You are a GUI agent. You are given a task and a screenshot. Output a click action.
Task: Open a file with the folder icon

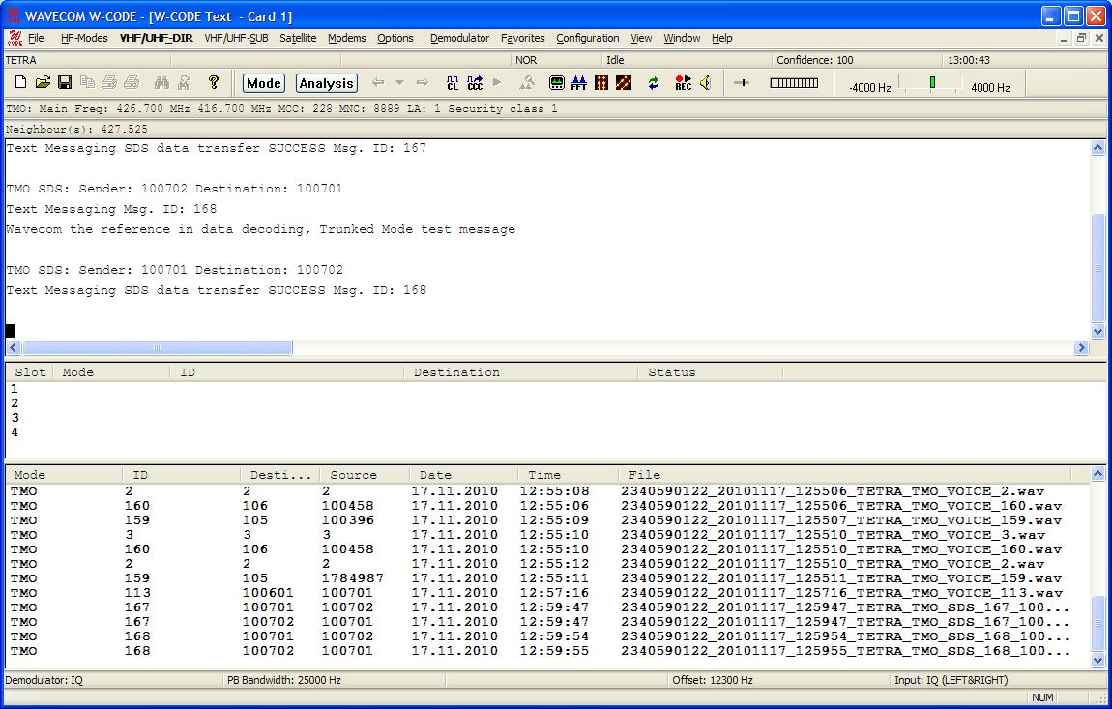pyautogui.click(x=43, y=83)
